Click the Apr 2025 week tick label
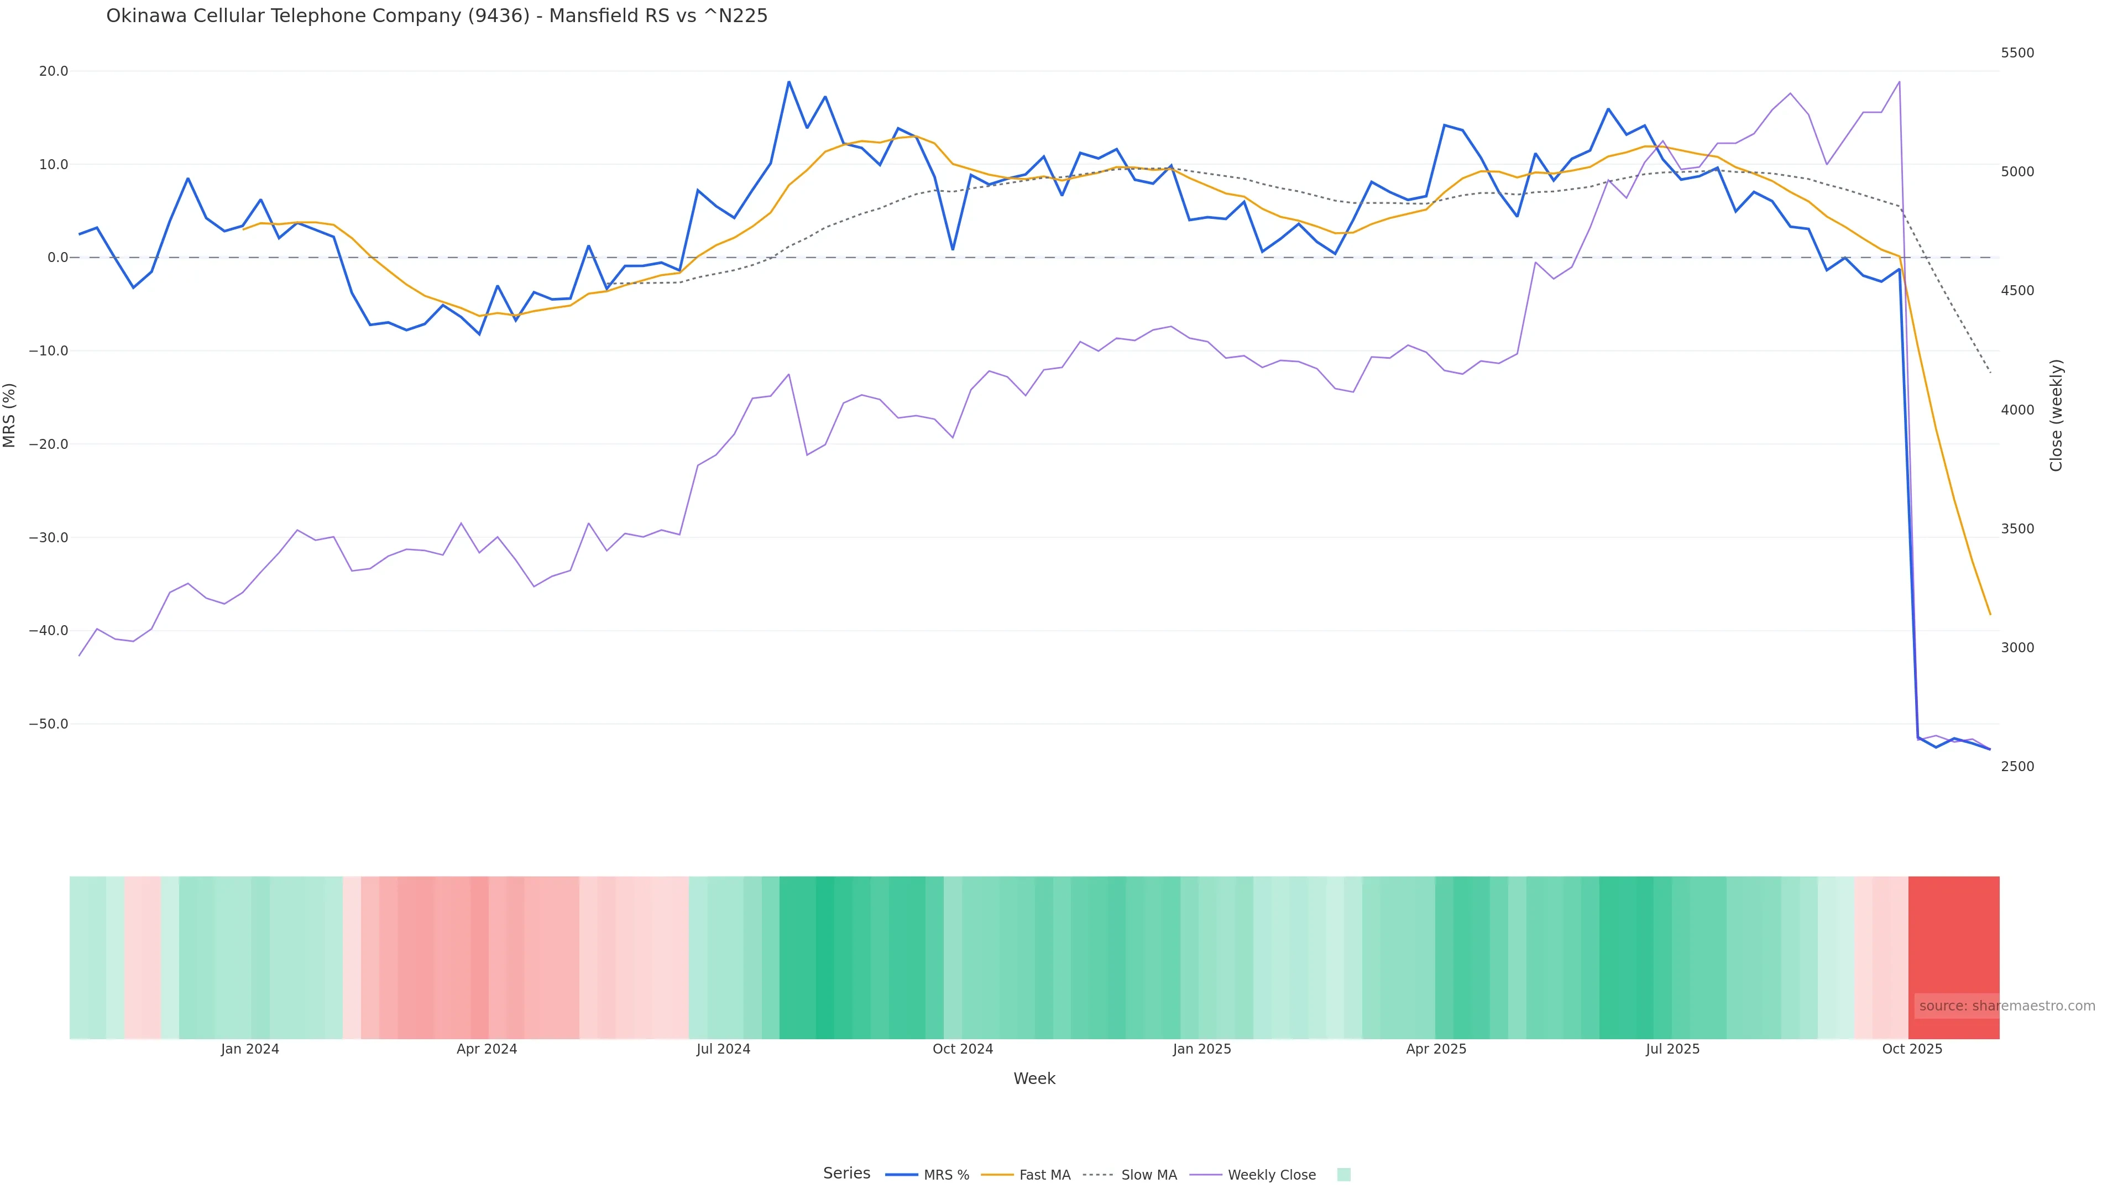2123x1194 pixels. tap(1436, 1049)
